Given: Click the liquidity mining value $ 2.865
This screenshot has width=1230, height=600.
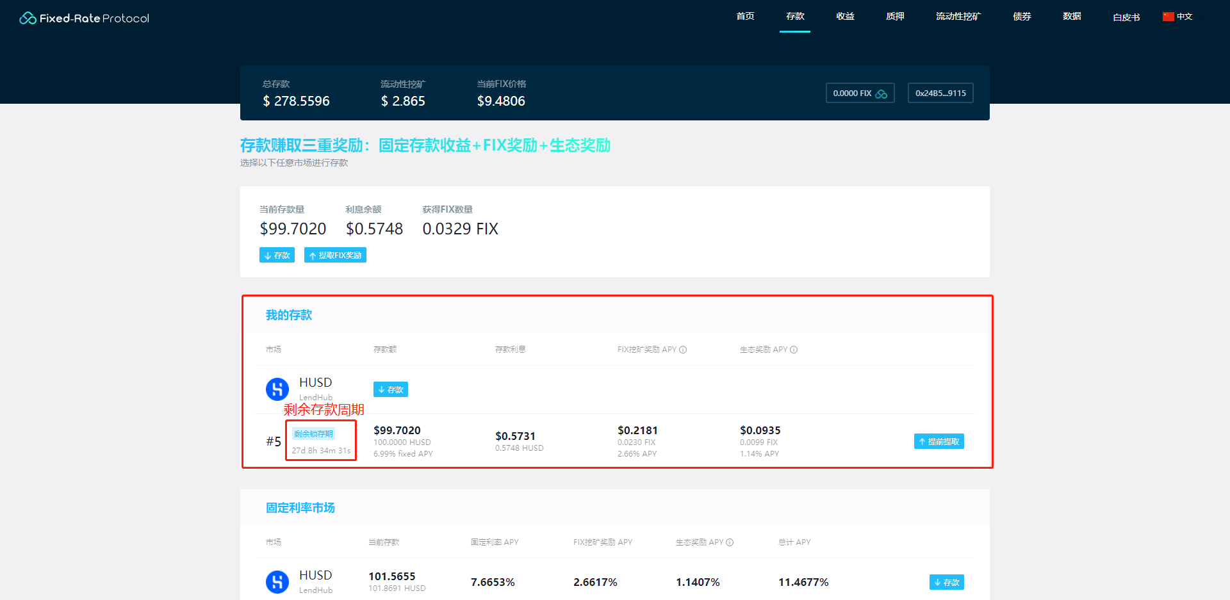Looking at the screenshot, I should 403,101.
